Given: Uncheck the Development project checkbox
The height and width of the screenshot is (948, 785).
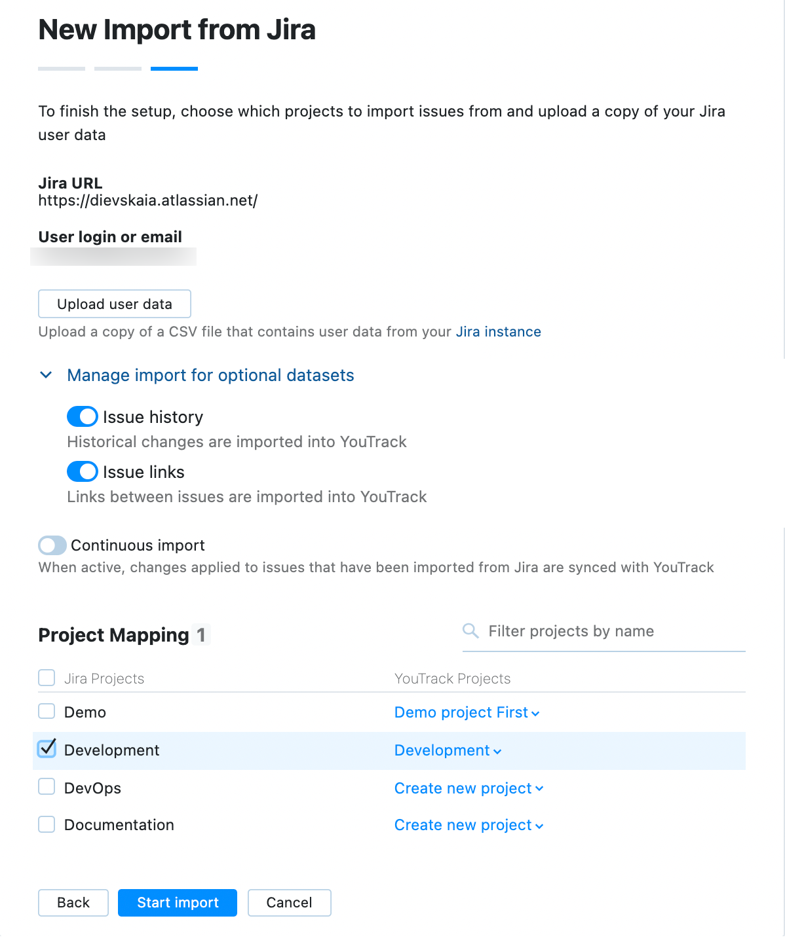Looking at the screenshot, I should [46, 748].
